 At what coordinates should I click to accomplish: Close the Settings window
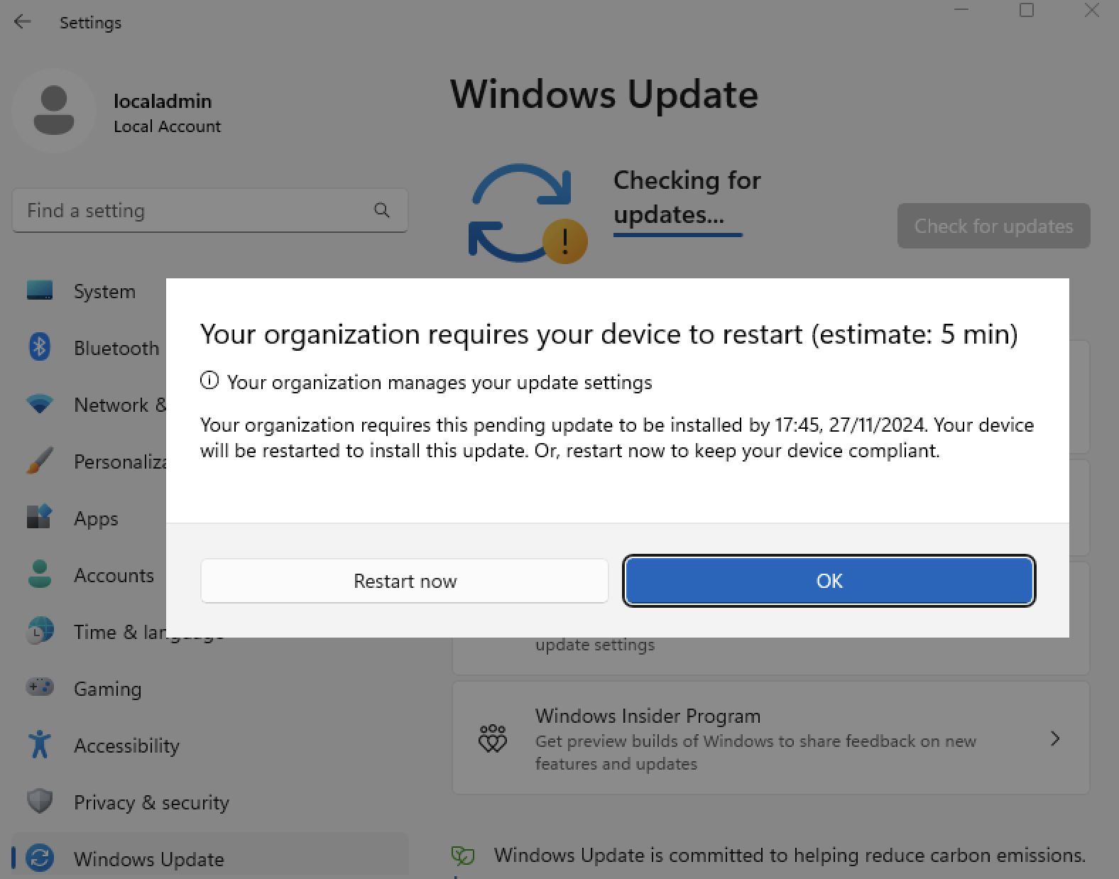[x=1092, y=11]
